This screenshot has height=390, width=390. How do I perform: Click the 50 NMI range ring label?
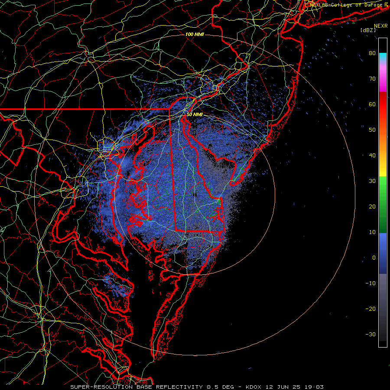[x=195, y=115]
